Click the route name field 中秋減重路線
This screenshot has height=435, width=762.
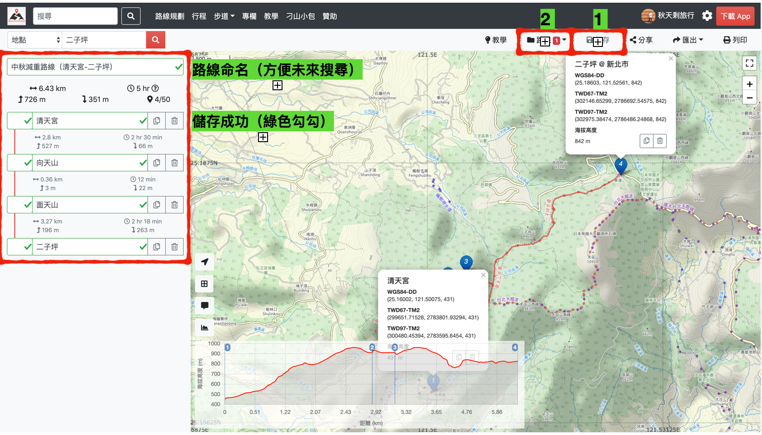95,67
